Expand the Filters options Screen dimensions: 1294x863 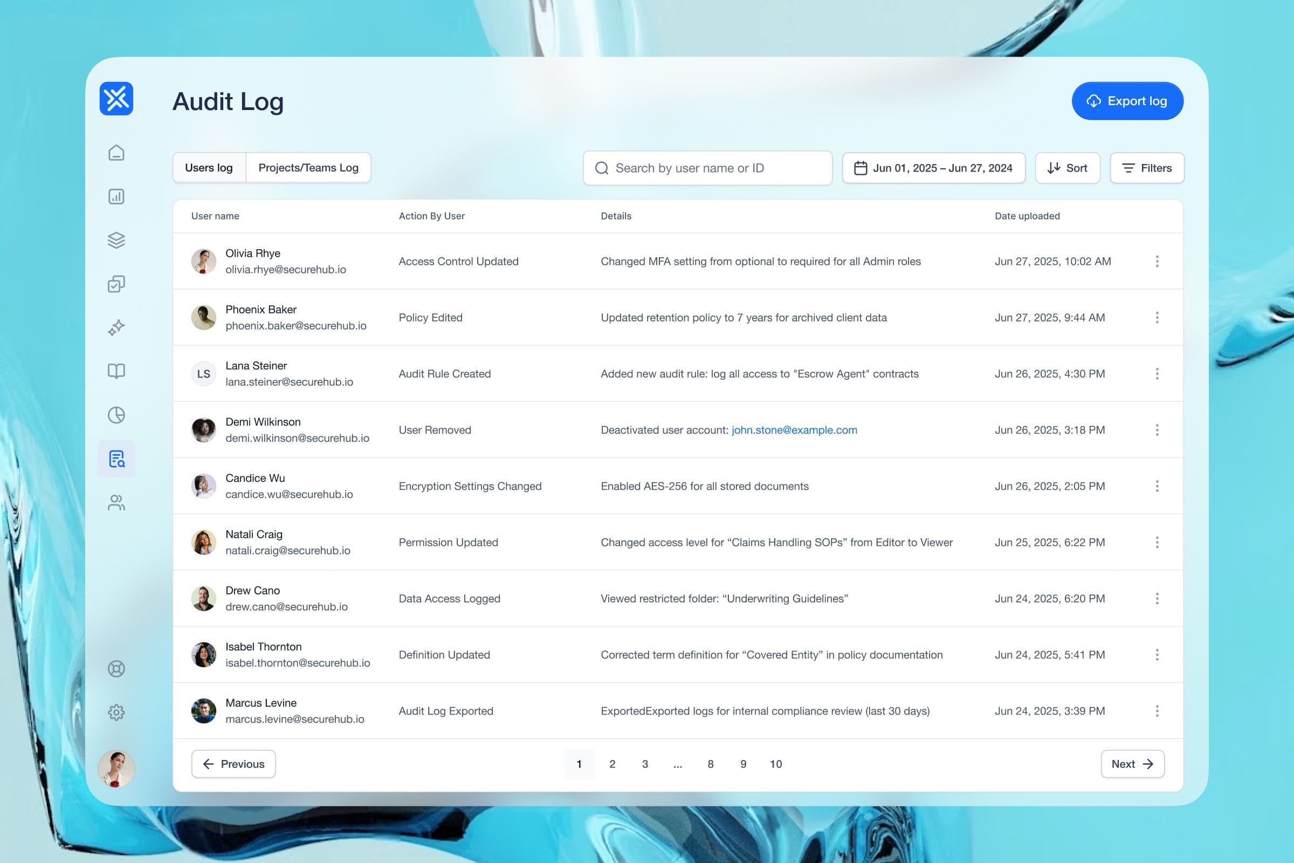click(1147, 168)
